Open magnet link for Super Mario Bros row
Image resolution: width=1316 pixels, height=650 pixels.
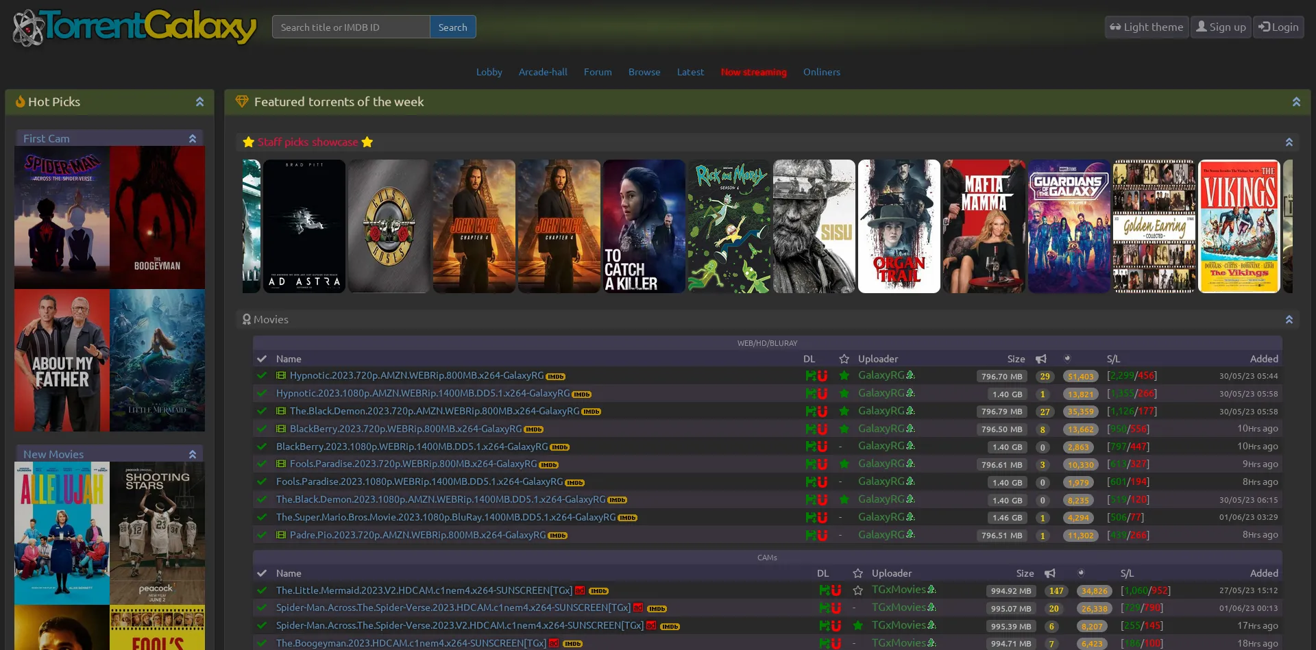click(822, 518)
